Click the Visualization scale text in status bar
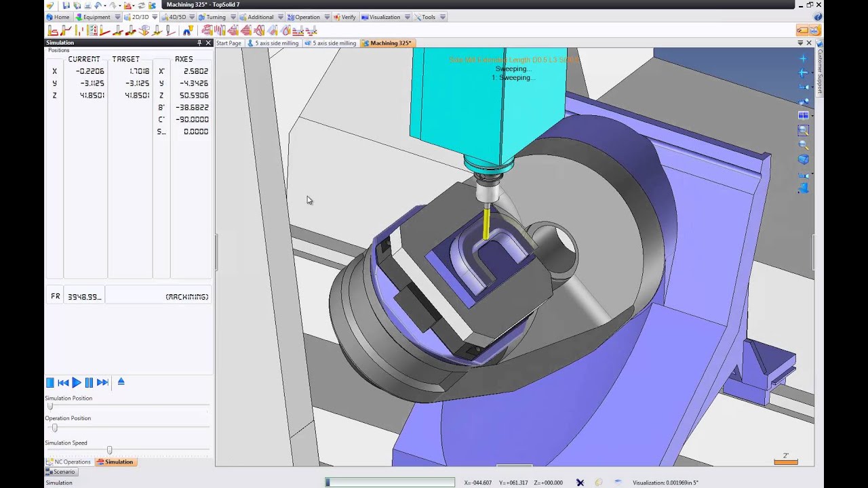Screen dimensions: 868x488 coord(665,483)
